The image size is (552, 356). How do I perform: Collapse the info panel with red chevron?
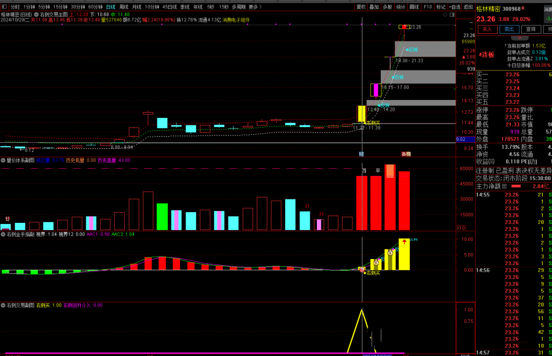pyautogui.click(x=520, y=37)
